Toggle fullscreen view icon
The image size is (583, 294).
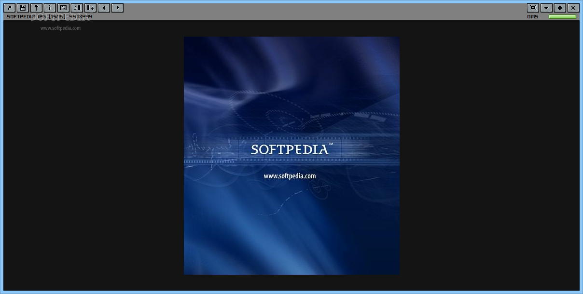point(533,8)
